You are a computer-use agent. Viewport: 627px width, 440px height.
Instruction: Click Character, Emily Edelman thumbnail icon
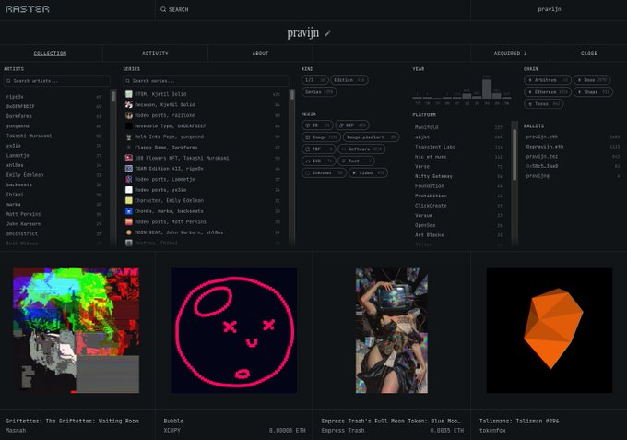129,200
